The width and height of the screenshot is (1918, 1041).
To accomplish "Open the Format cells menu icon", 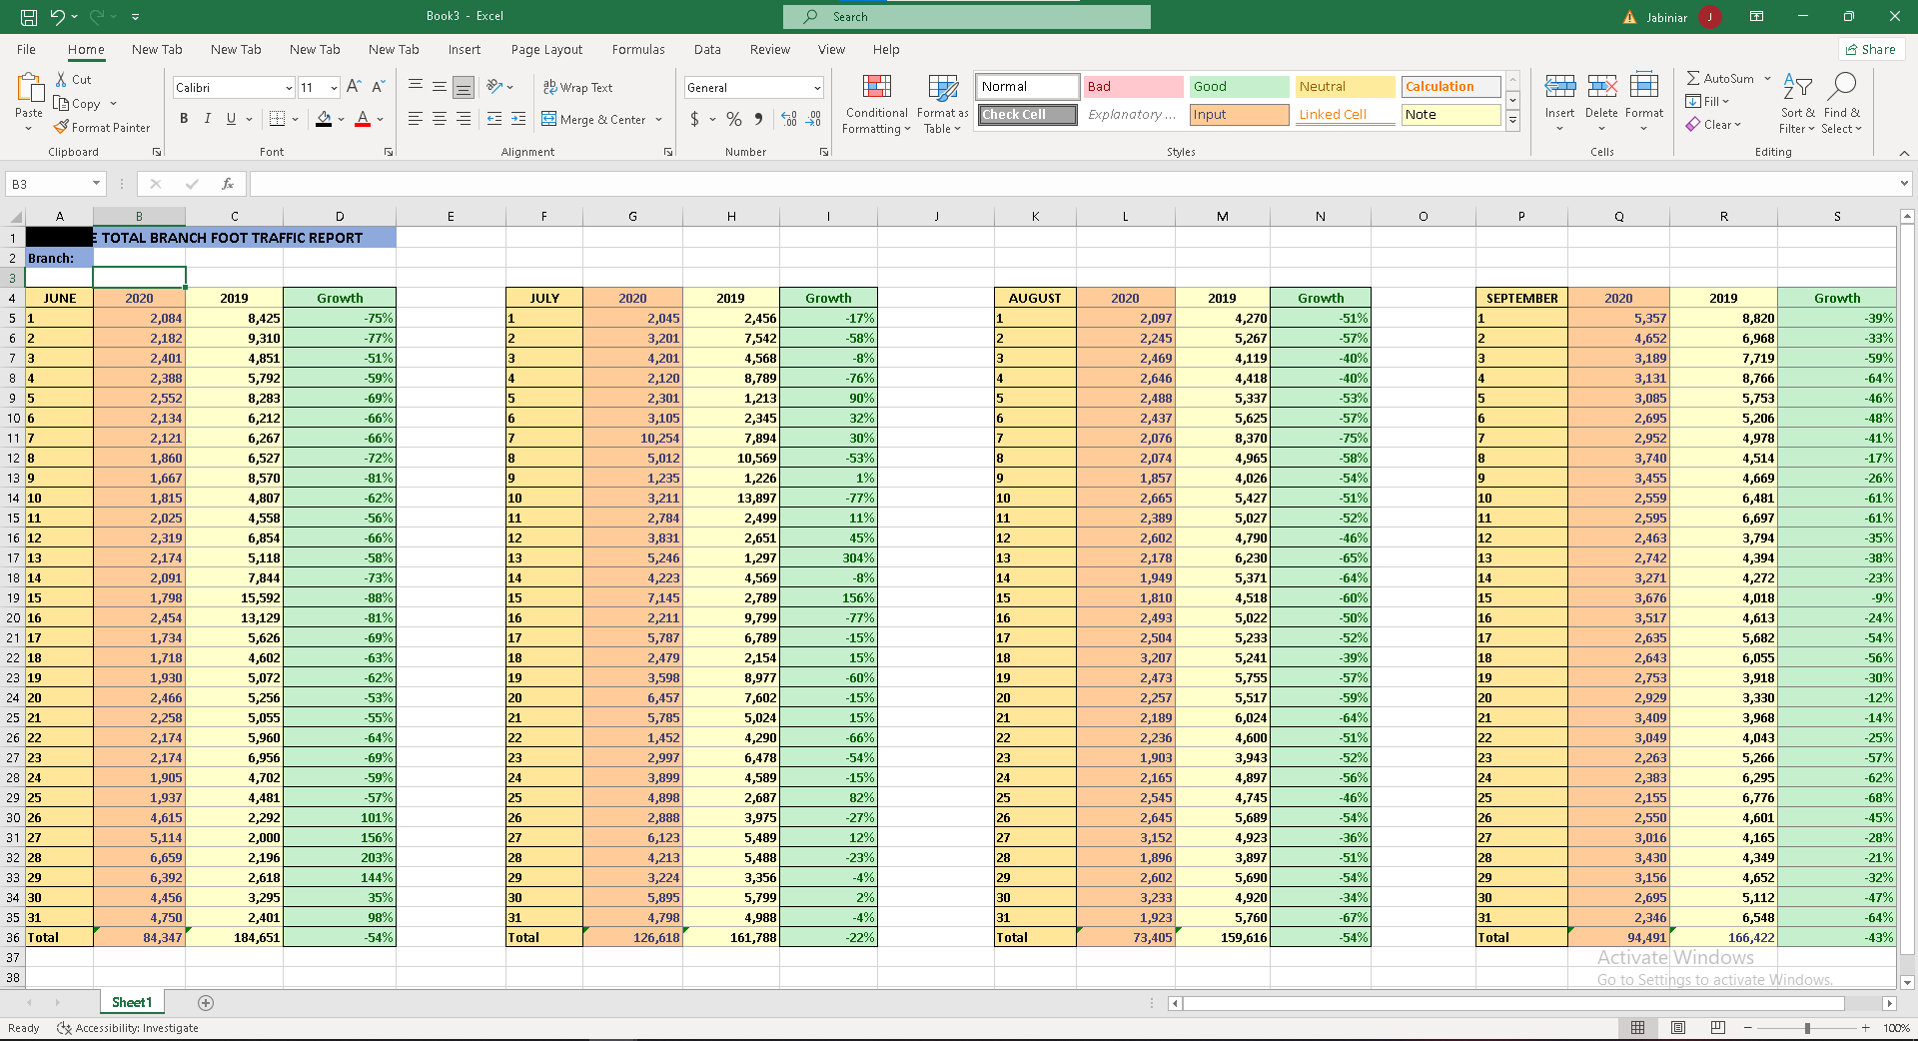I will pos(1644,87).
